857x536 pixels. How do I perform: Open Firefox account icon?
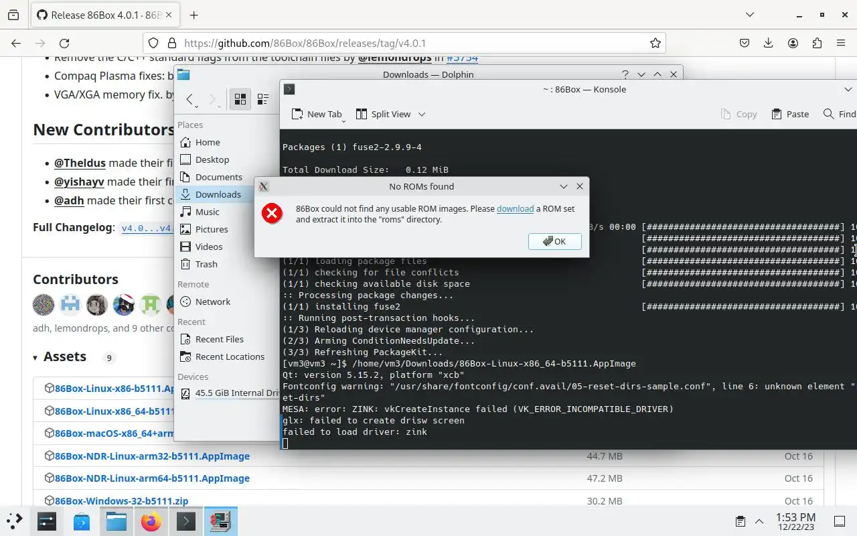(x=793, y=43)
